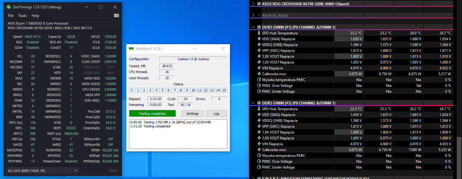This screenshot has height=179, width=462.
Task: Click lightning icon of DIMM #3 VIN Napięcie
Action: click(x=259, y=144)
